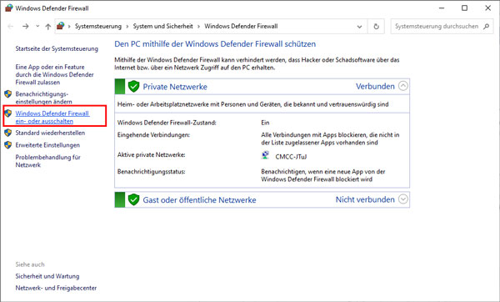
Task: Click green shield icon of öffentliche Netzwerke
Action: (x=133, y=199)
